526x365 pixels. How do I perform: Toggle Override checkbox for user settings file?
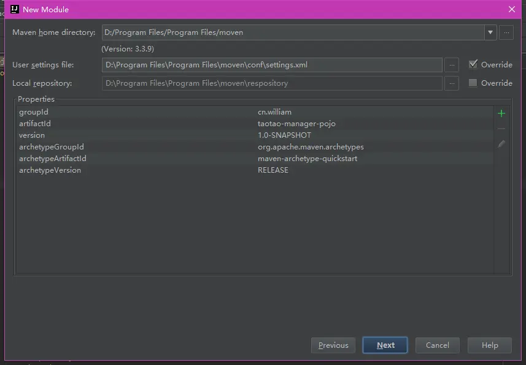(473, 64)
